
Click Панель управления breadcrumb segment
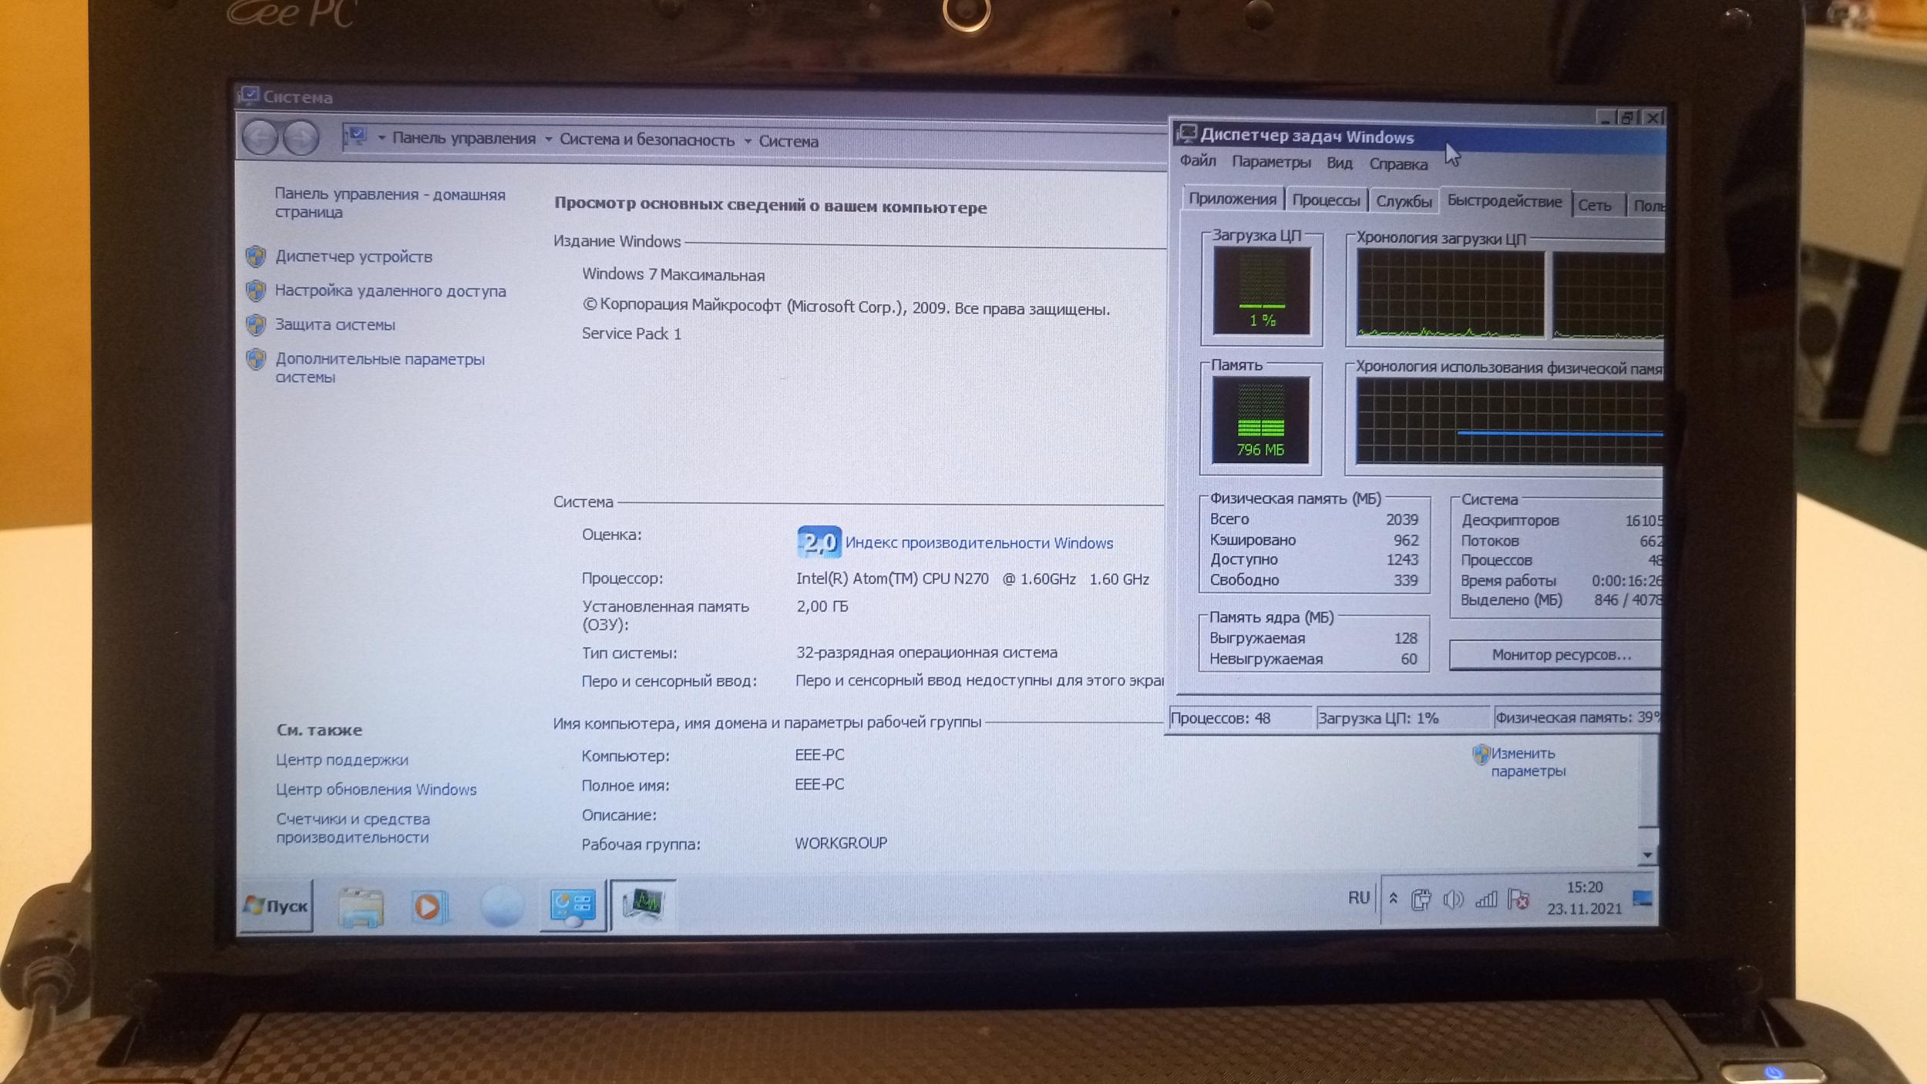(463, 138)
